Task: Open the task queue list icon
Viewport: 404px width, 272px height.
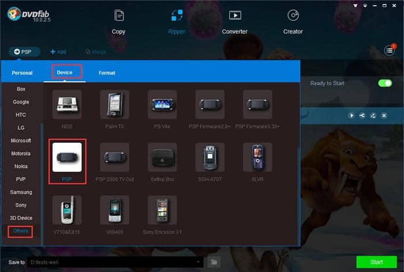Action: click(x=390, y=51)
